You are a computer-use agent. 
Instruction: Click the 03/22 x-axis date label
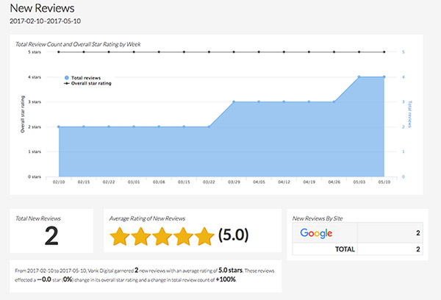pyautogui.click(x=209, y=182)
